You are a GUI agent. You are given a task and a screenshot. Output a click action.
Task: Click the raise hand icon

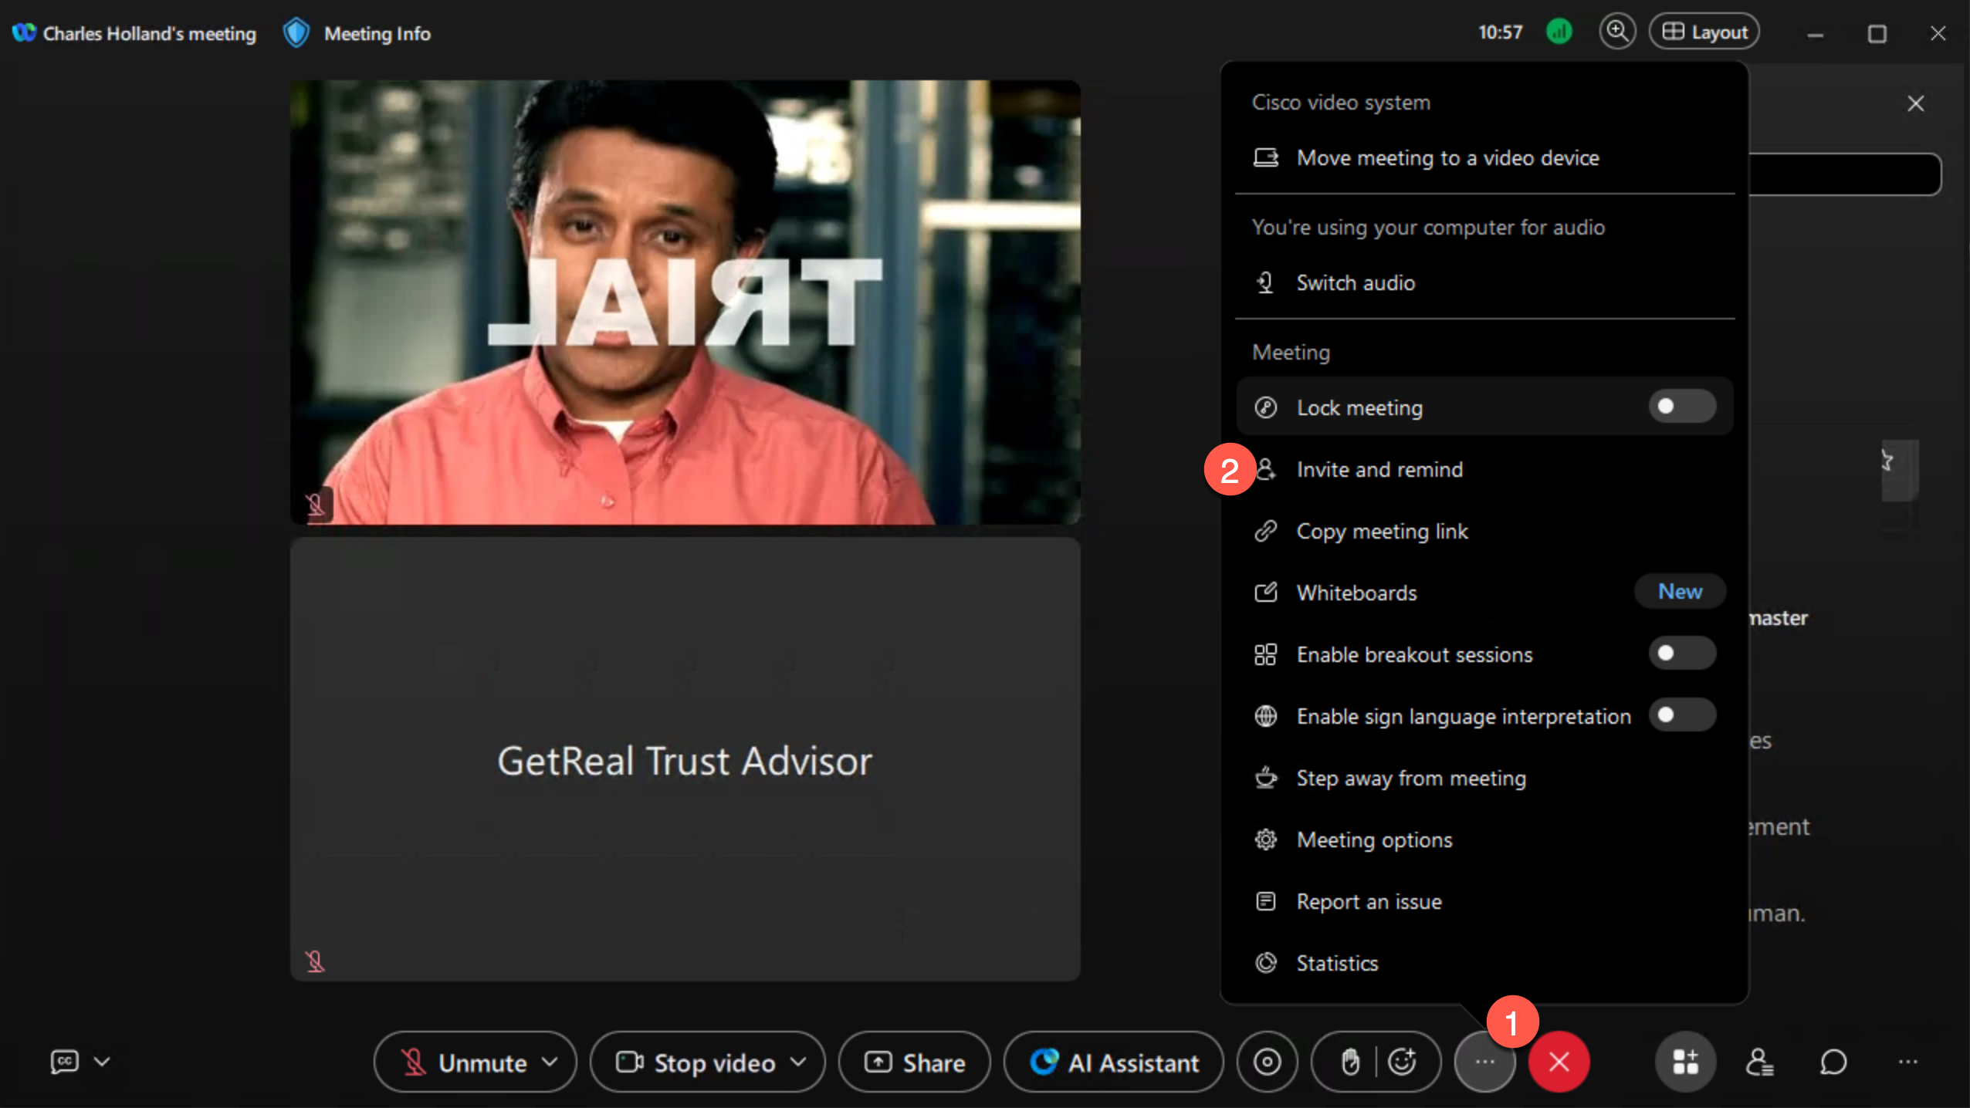(1349, 1062)
